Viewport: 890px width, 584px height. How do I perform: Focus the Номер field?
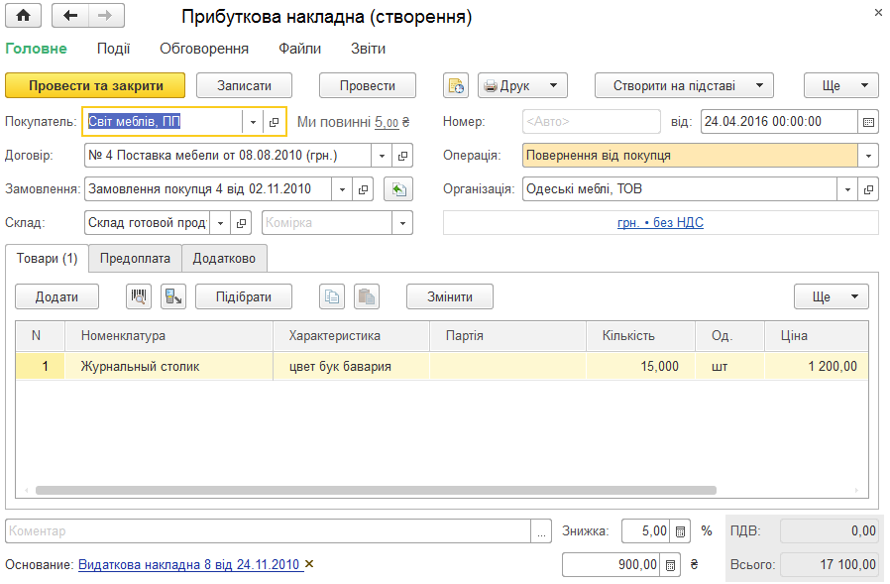(592, 122)
